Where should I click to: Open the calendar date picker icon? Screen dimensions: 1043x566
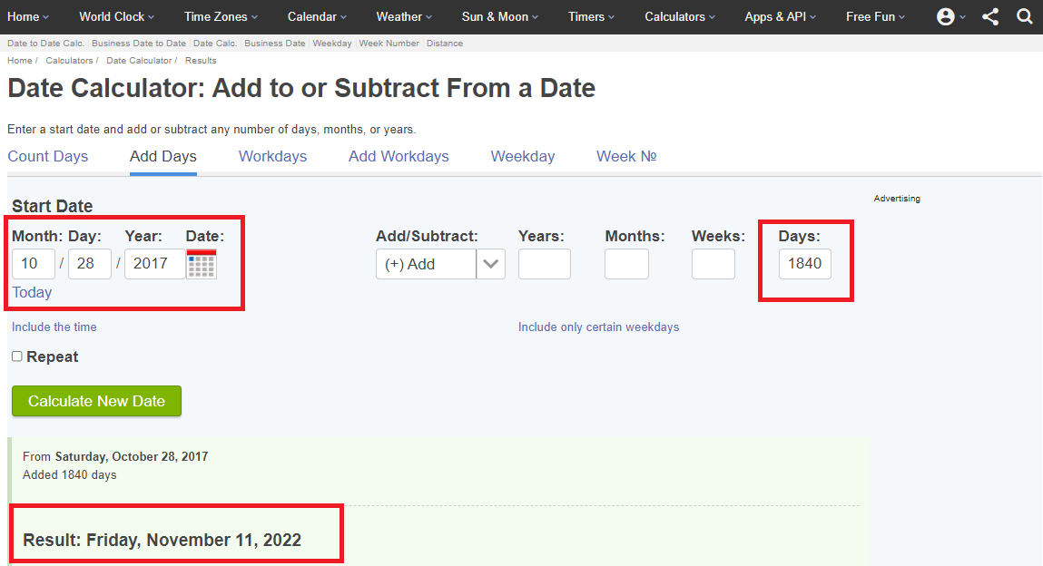pyautogui.click(x=202, y=264)
